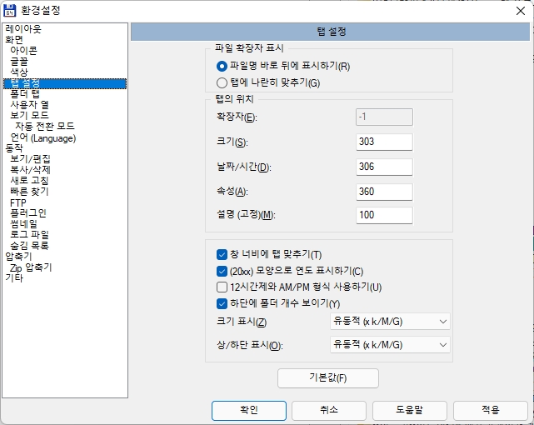The height and width of the screenshot is (425, 534).
Task: Open 로그 파일 settings page
Action: (x=29, y=235)
